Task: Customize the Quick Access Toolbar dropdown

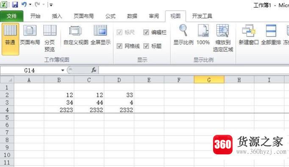Action: 51,5
